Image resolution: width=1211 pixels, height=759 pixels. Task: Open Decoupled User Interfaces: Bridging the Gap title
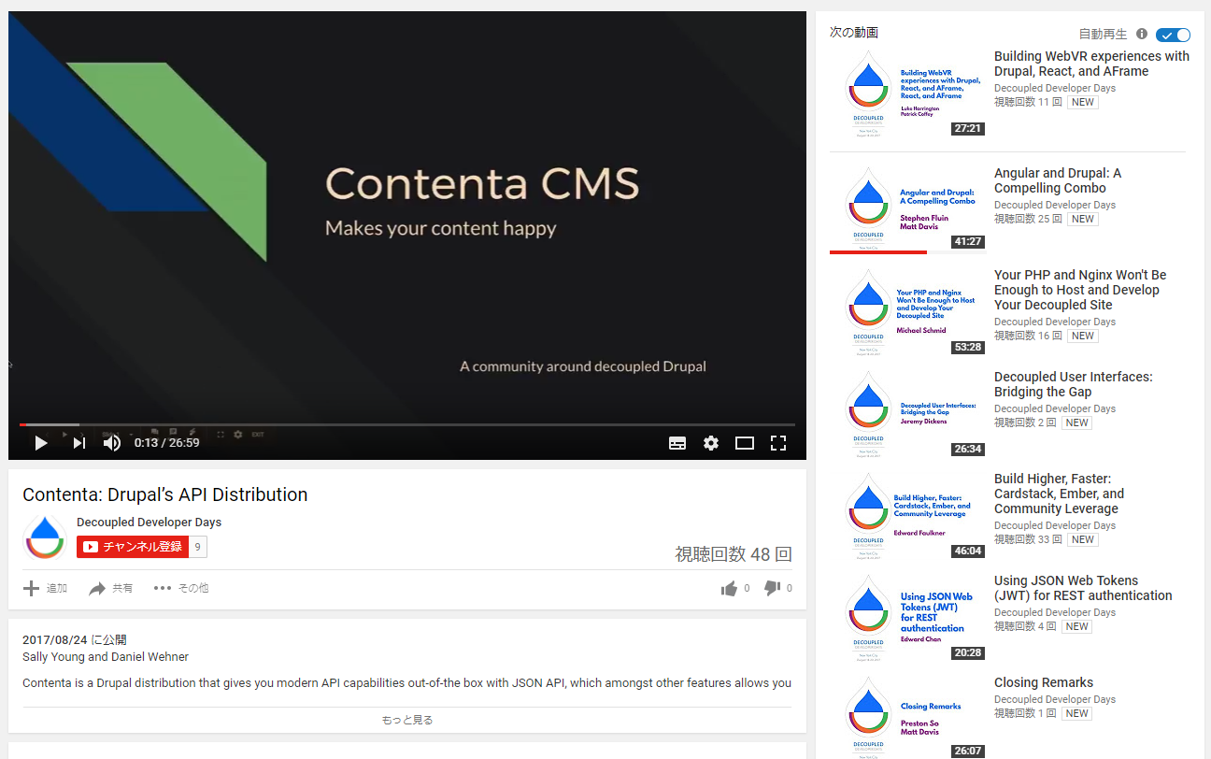1074,384
